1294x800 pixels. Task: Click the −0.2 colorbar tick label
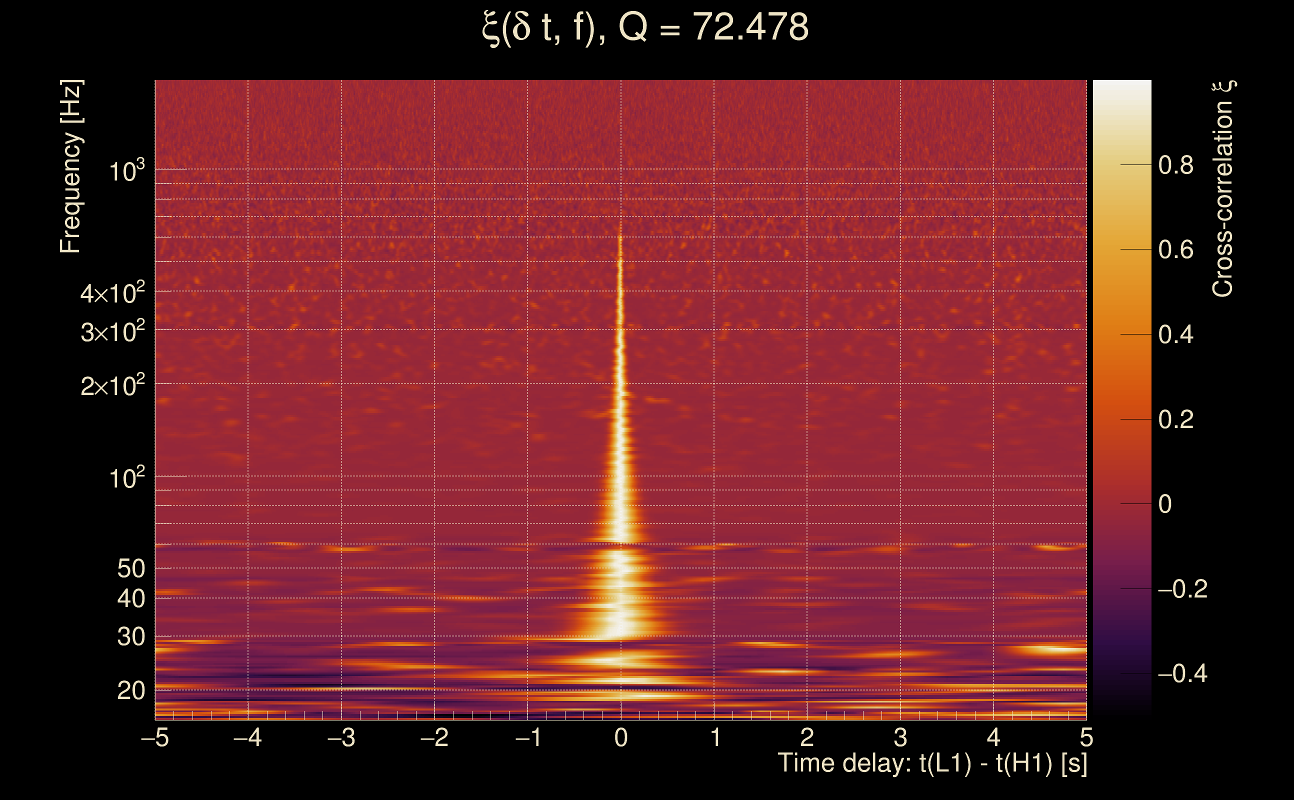[x=1182, y=589]
